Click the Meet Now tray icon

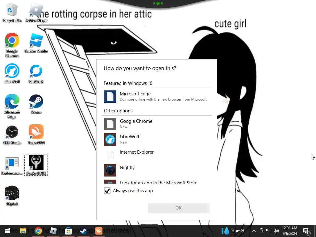point(261,231)
